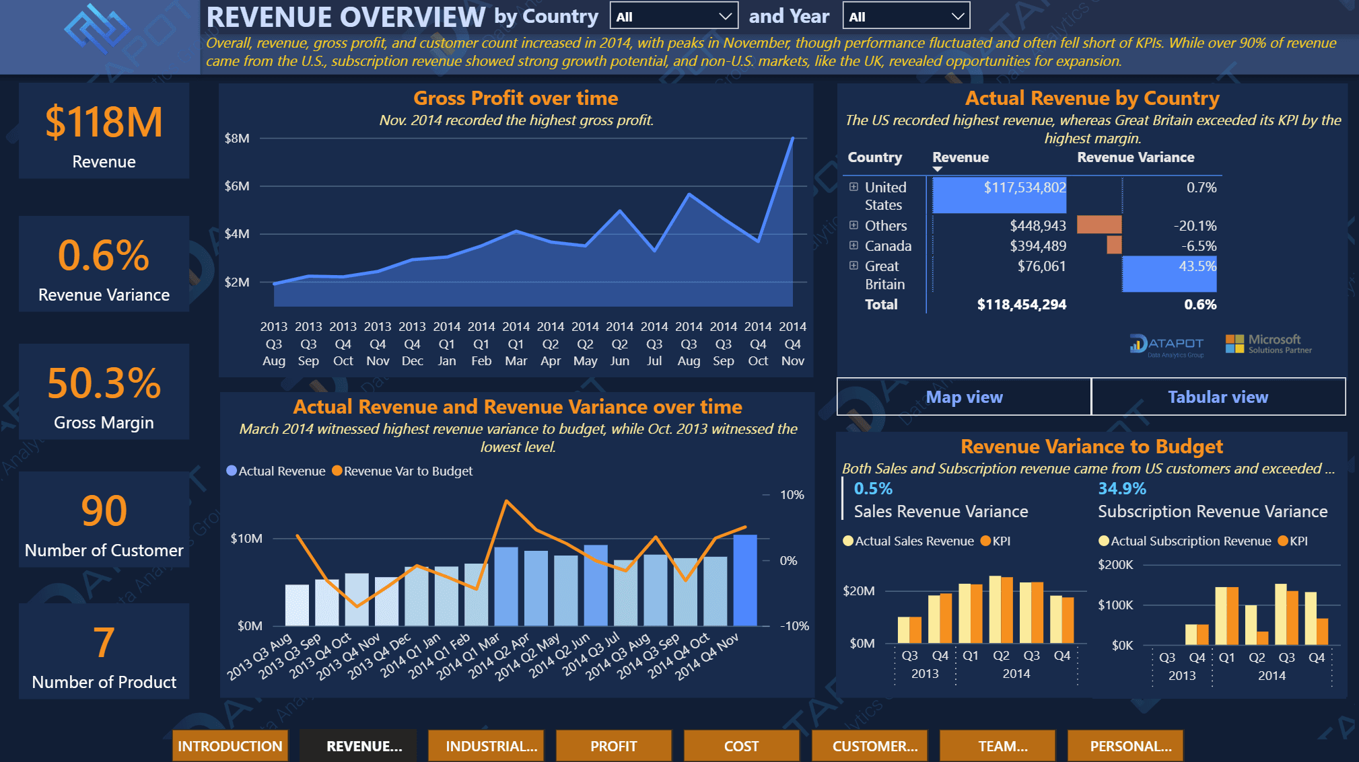1359x762 pixels.
Task: Switch to Tabular view
Action: click(x=1218, y=397)
